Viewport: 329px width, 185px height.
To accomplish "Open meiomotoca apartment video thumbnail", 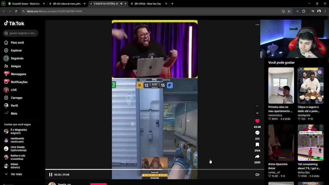I will click(281, 86).
